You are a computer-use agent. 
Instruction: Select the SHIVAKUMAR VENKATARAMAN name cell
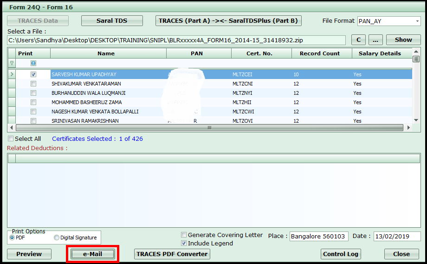click(109, 84)
